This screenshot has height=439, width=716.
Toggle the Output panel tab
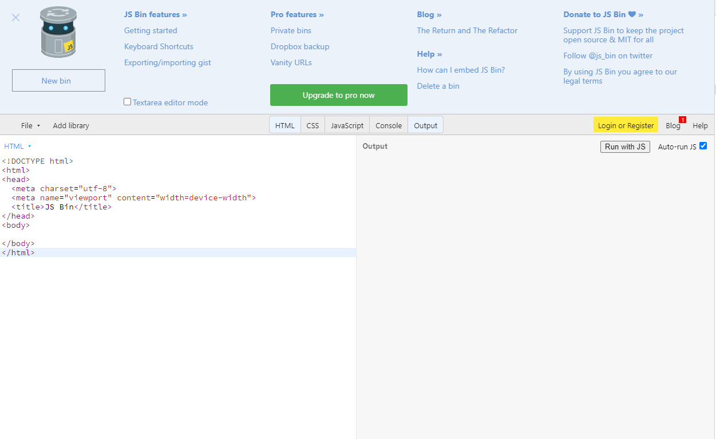tap(425, 125)
